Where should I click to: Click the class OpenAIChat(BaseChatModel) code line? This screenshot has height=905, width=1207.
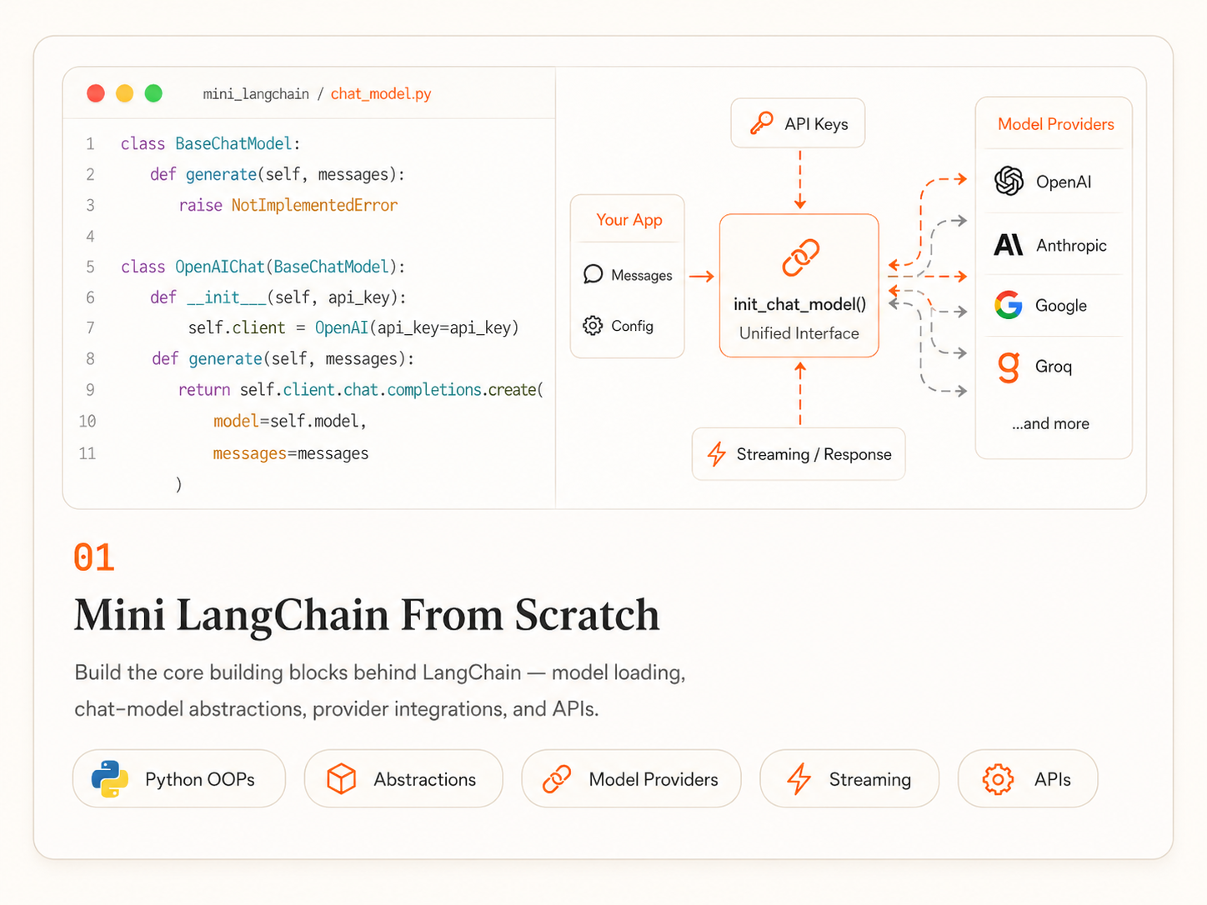pyautogui.click(x=263, y=267)
